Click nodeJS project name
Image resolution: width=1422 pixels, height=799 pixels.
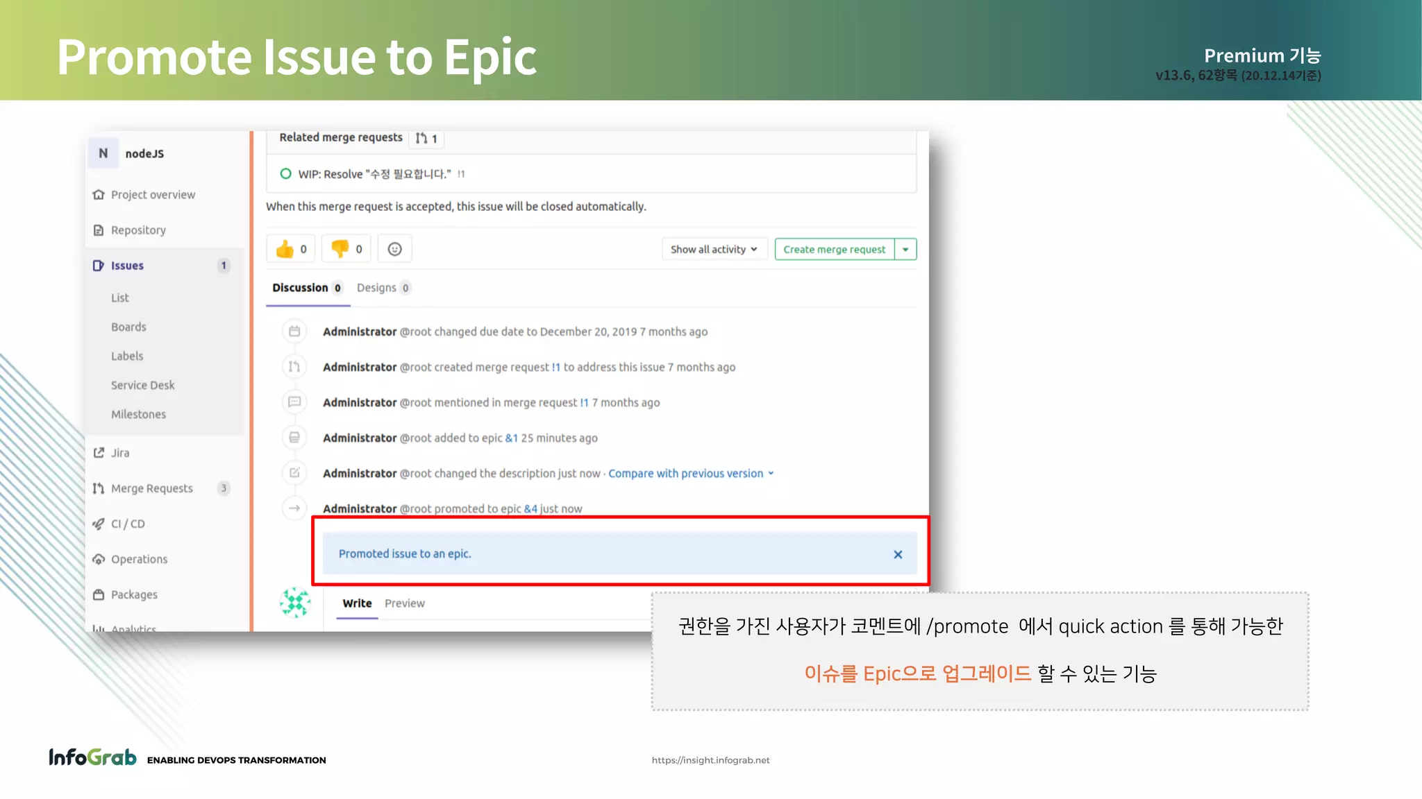[144, 154]
